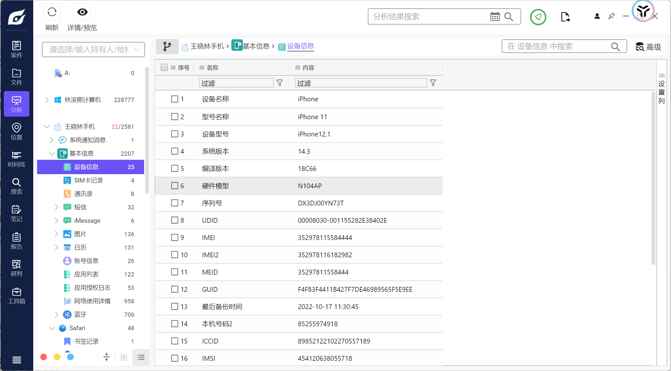Open the calendar icon in search box
The height and width of the screenshot is (371, 671).
[495, 17]
